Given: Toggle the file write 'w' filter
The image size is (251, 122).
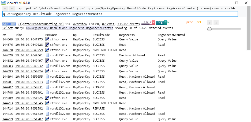Looking at the screenshot, I should [x=153, y=23].
